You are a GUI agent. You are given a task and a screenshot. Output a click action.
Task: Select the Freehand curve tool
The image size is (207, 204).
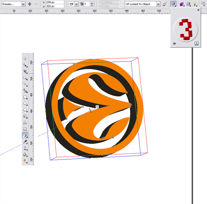click(25, 84)
